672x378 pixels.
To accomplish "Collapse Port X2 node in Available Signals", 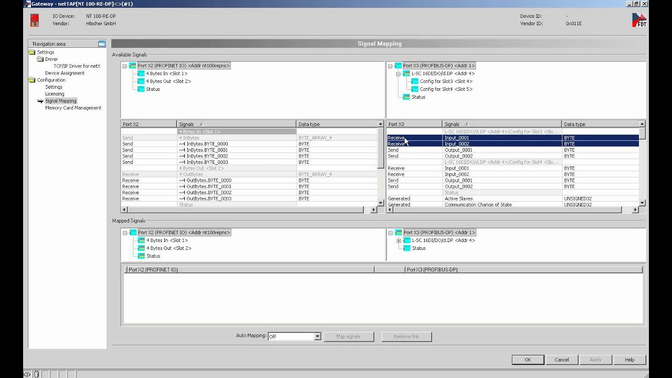I will (124, 66).
